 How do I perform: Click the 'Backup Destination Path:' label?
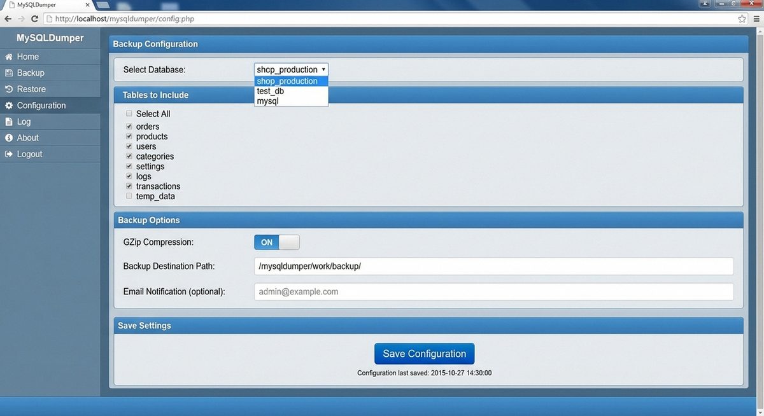tap(169, 267)
